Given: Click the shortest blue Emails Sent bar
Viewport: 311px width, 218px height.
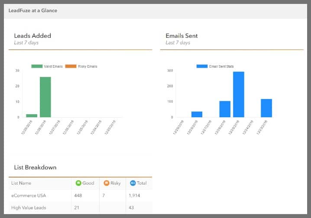Looking at the screenshot, I should tap(197, 114).
